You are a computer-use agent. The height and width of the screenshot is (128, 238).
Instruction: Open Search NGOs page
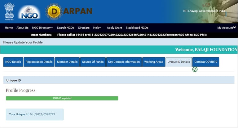(66, 28)
